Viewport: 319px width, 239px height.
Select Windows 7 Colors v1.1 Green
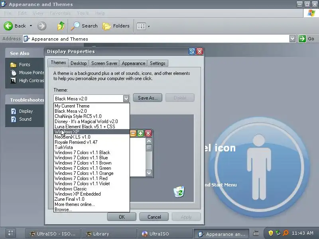click(x=92, y=168)
